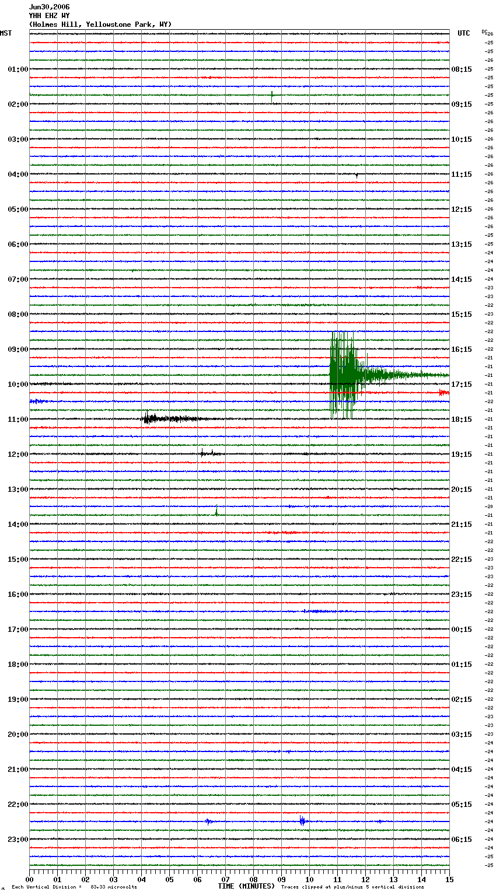Click the "TIME (MINUTES)" axis title

[x=246, y=886]
